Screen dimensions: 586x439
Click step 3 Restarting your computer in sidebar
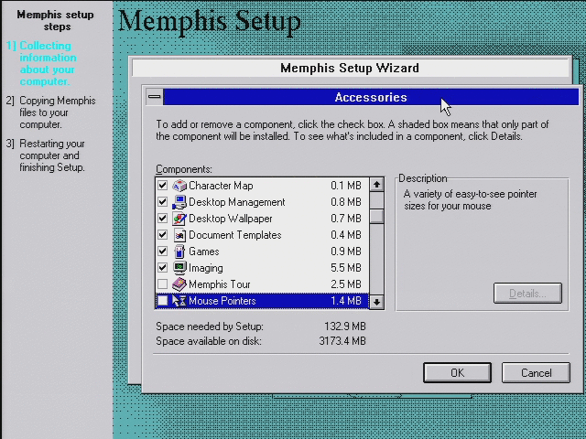point(46,155)
